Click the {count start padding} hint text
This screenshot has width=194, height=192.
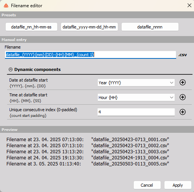(x=28, y=116)
